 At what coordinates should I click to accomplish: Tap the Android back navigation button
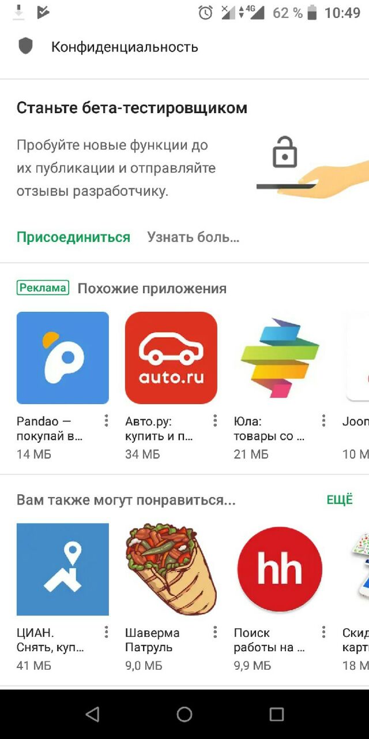coord(92,714)
